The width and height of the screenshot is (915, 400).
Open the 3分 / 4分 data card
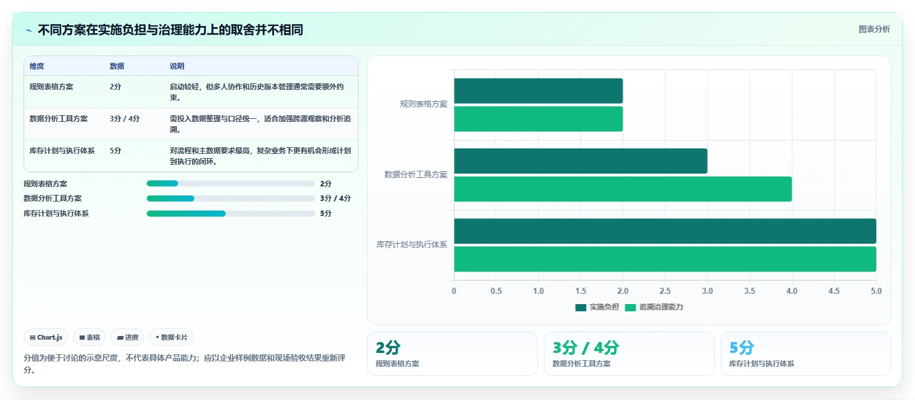629,354
